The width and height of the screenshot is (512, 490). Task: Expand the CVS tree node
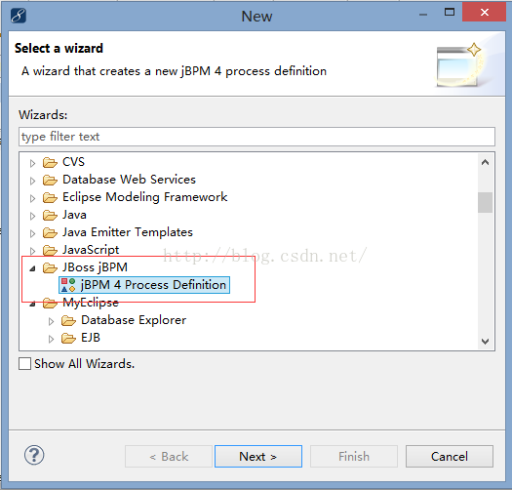tap(32, 163)
